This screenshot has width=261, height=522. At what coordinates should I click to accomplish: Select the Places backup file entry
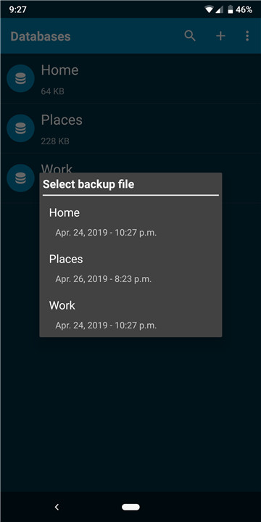coord(130,268)
